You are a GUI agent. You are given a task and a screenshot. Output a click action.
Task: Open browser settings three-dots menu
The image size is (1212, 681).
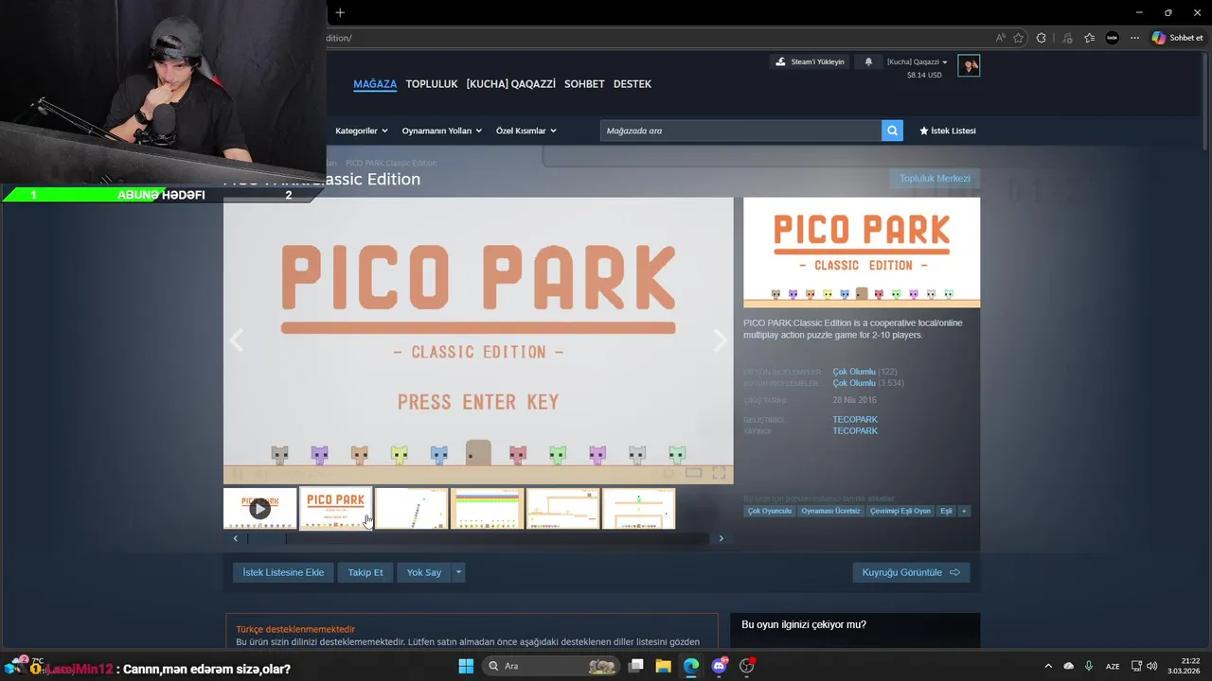1134,38
